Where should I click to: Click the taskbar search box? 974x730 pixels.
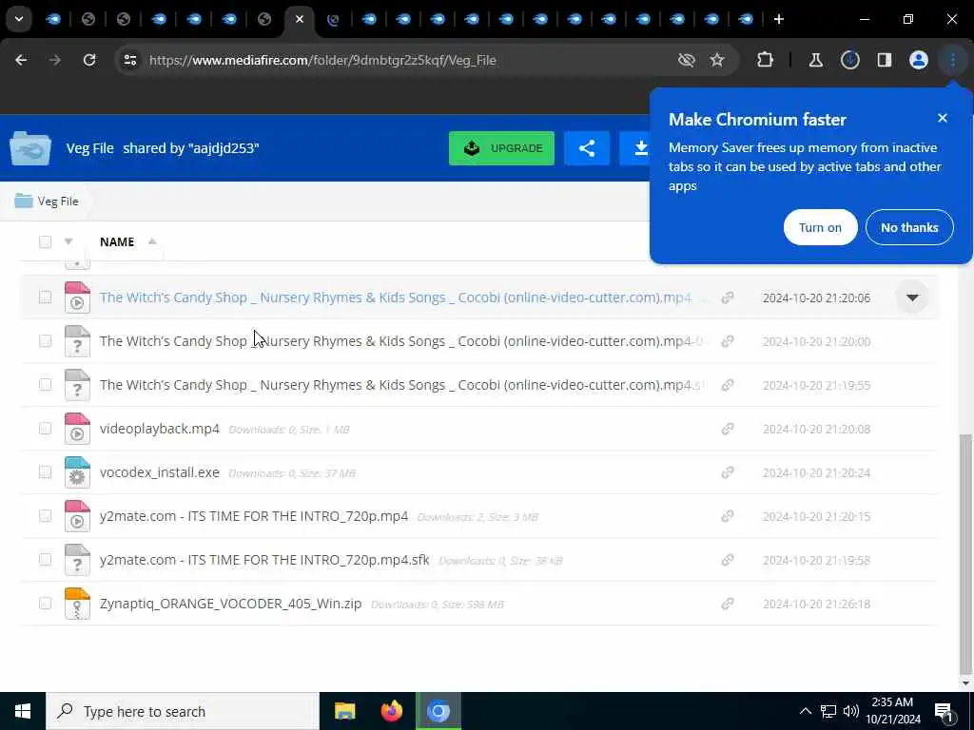coord(182,711)
